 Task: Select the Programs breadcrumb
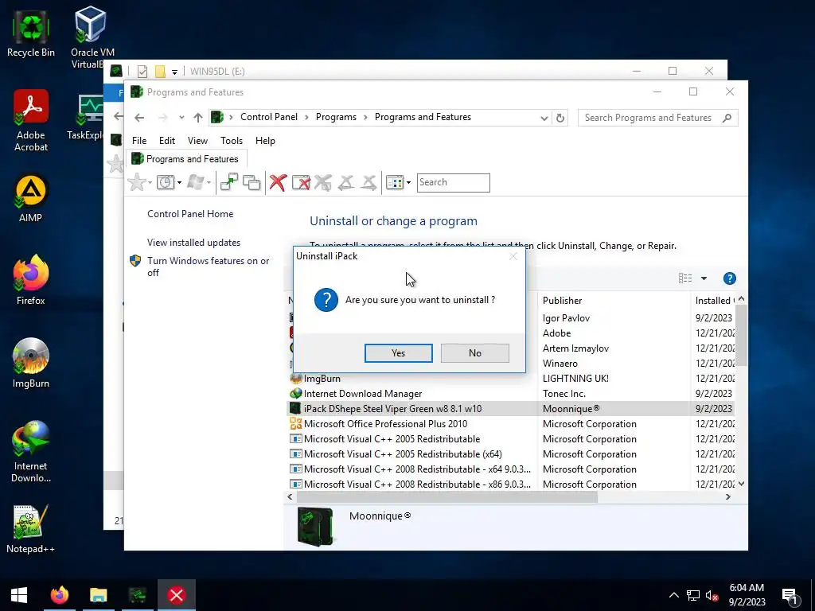click(336, 117)
